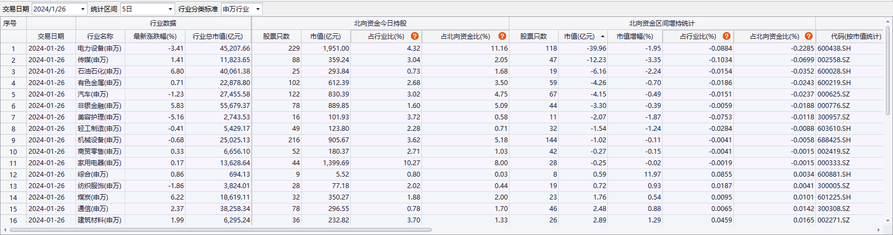Open stock code 600438.SH in first row
Screen dimensions: 893x235
click(834, 49)
